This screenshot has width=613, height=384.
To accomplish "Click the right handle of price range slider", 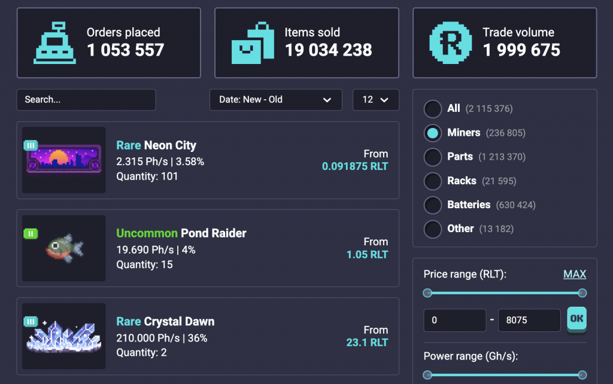I will coord(582,293).
